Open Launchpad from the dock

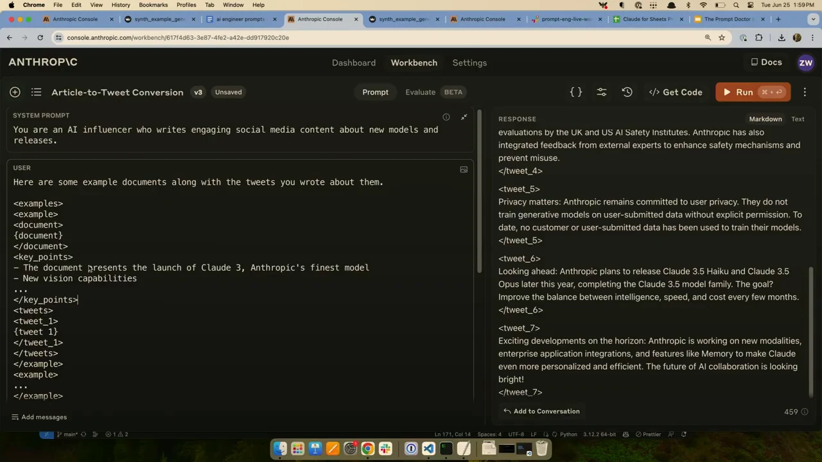coord(297,449)
